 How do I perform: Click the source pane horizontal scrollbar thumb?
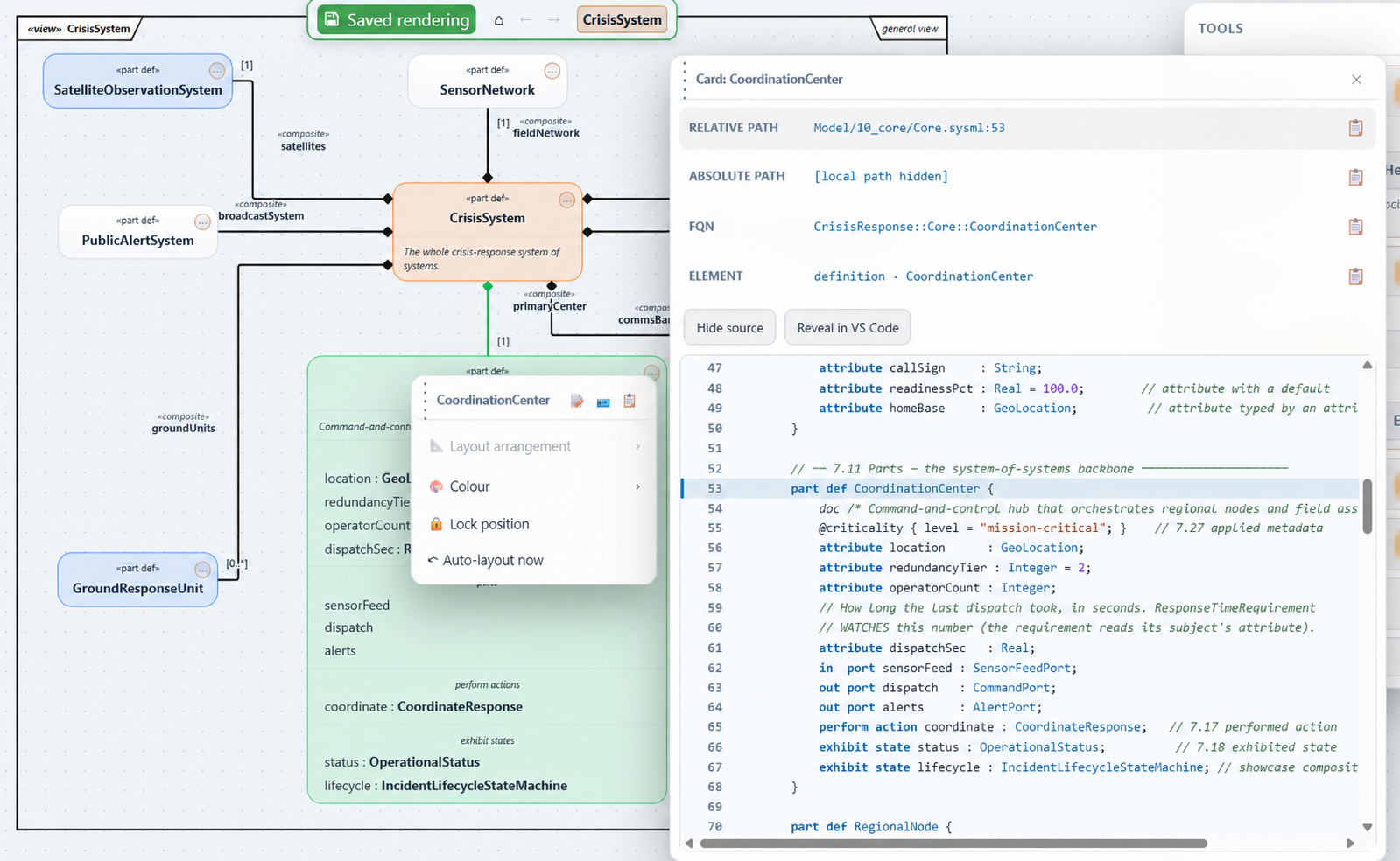953,843
